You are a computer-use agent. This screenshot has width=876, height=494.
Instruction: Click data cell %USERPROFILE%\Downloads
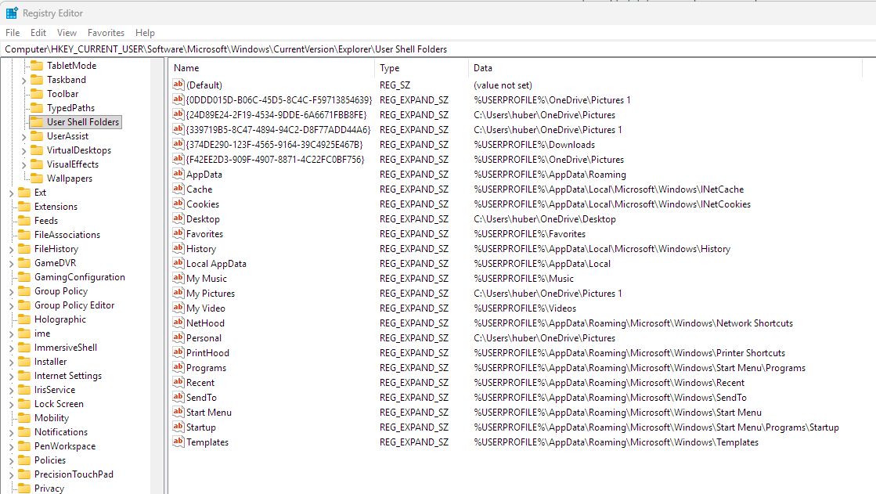coord(534,144)
